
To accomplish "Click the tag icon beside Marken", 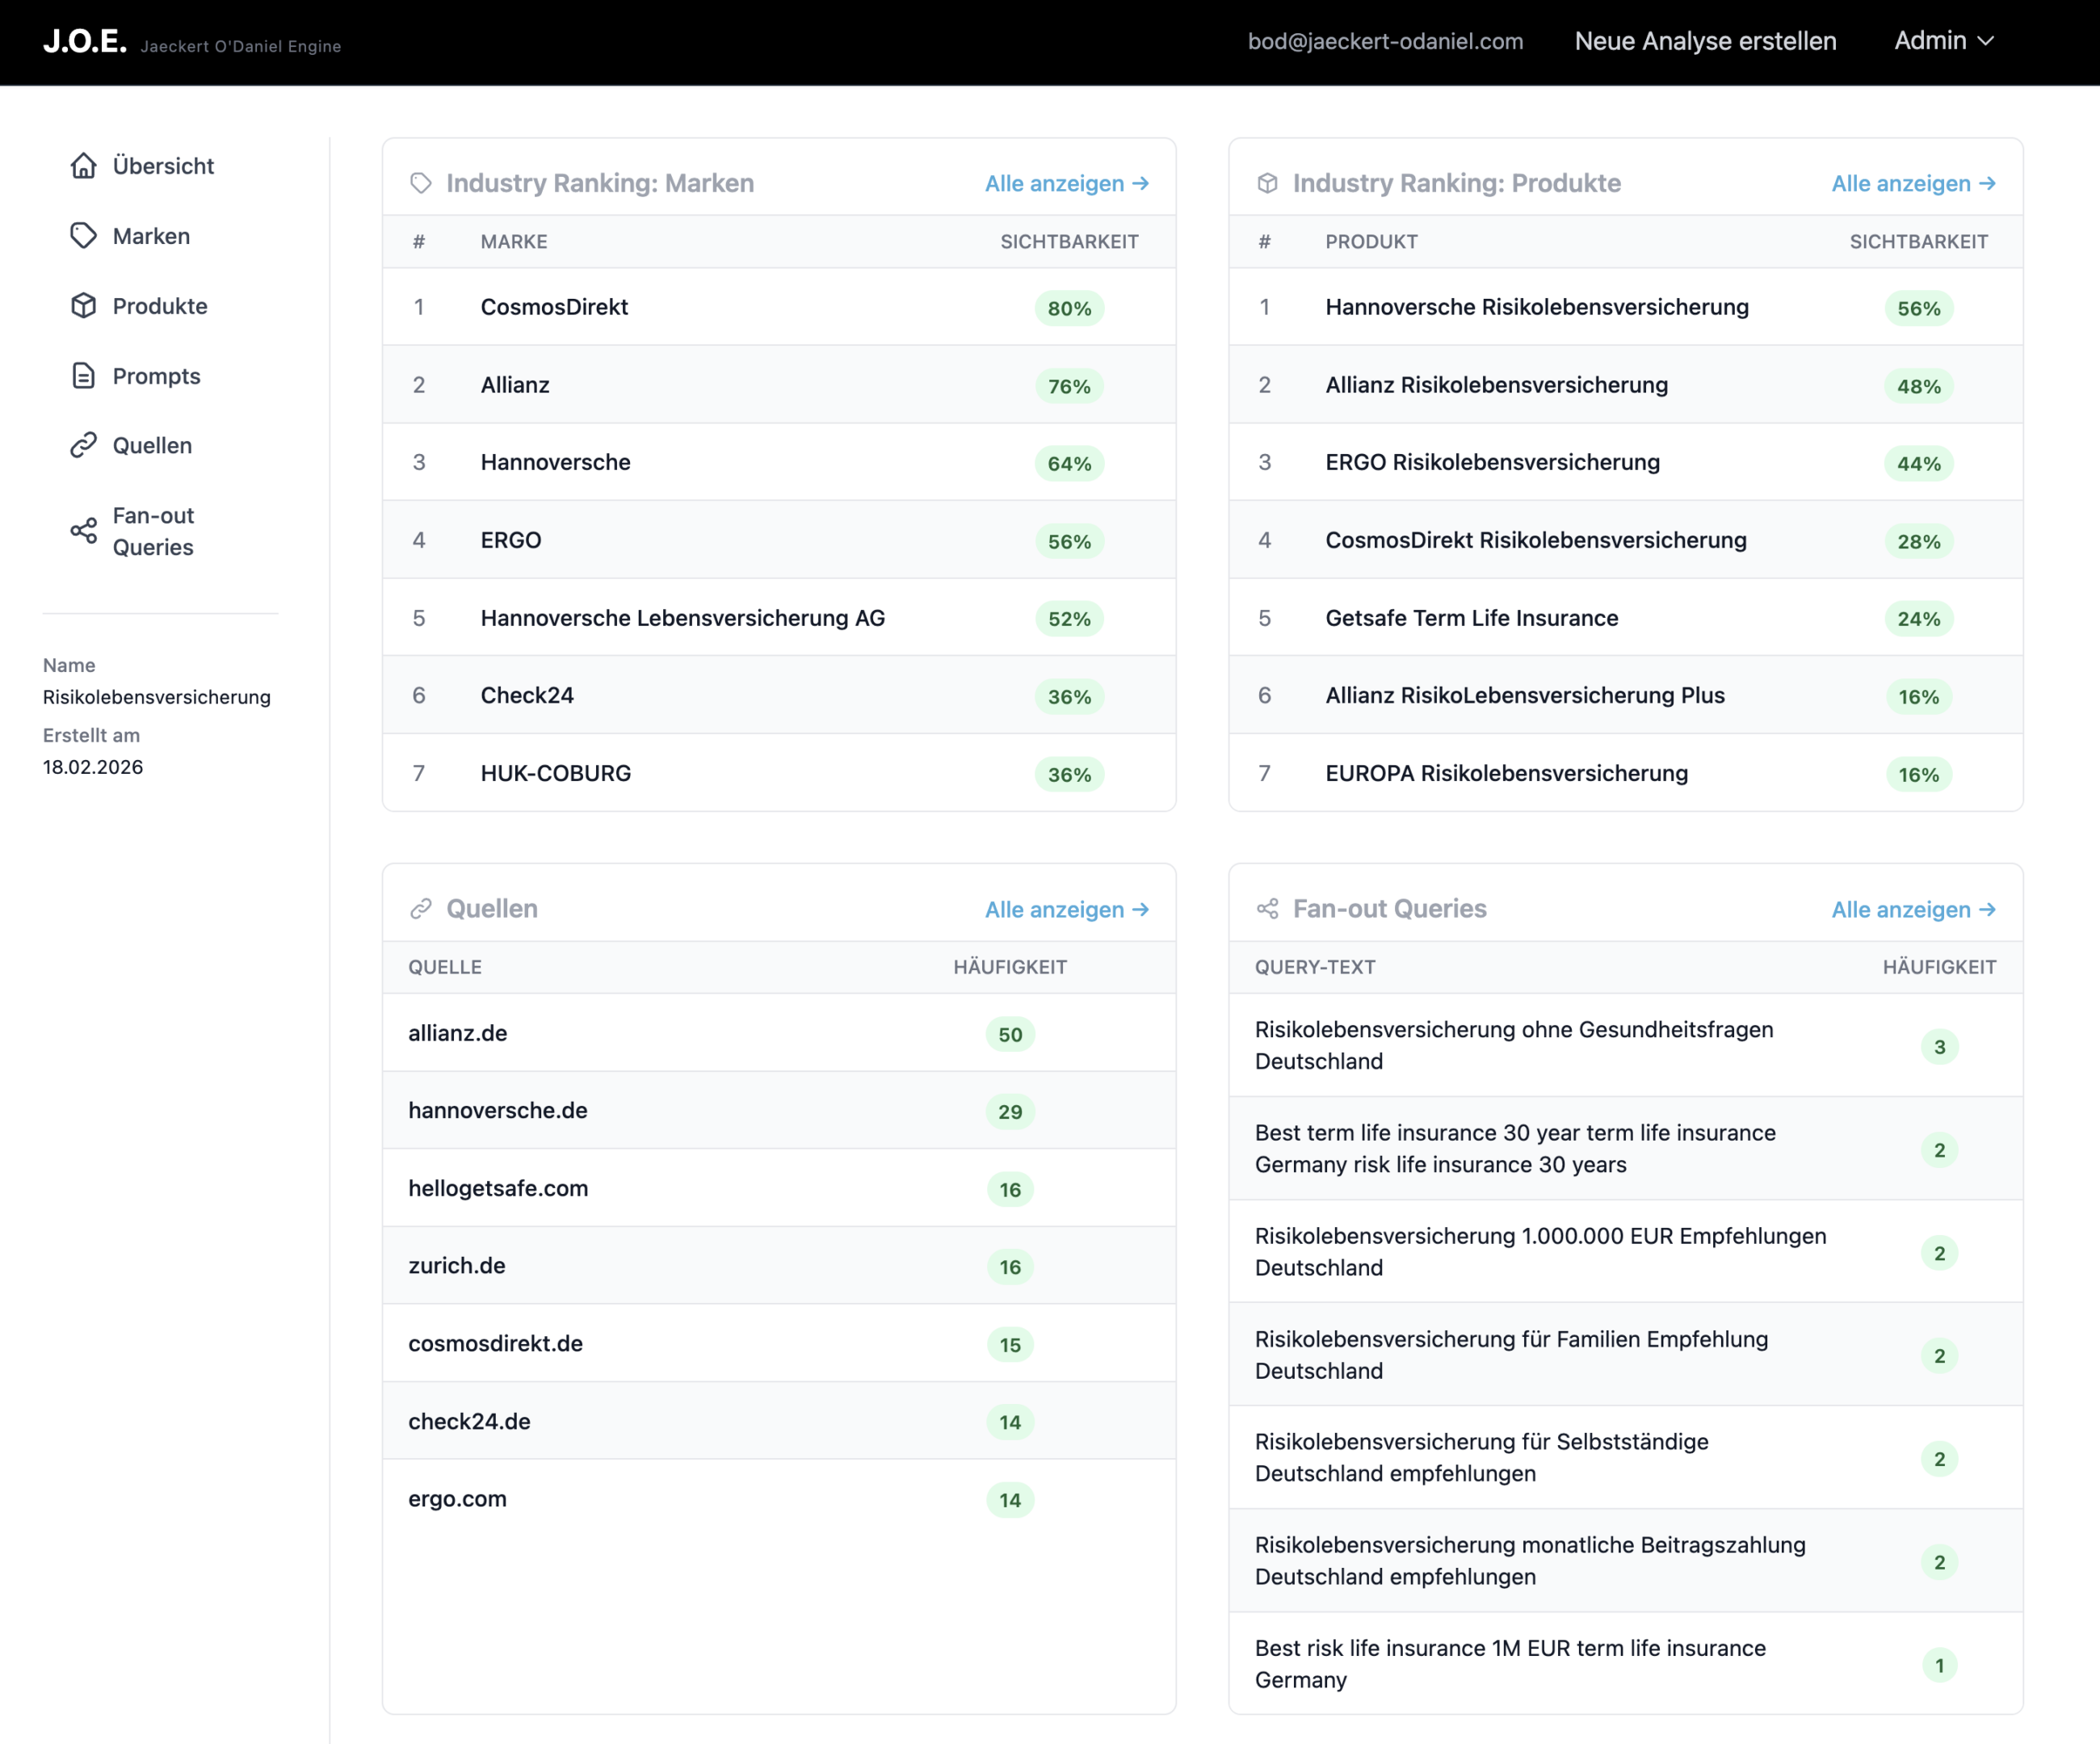I will coord(84,236).
